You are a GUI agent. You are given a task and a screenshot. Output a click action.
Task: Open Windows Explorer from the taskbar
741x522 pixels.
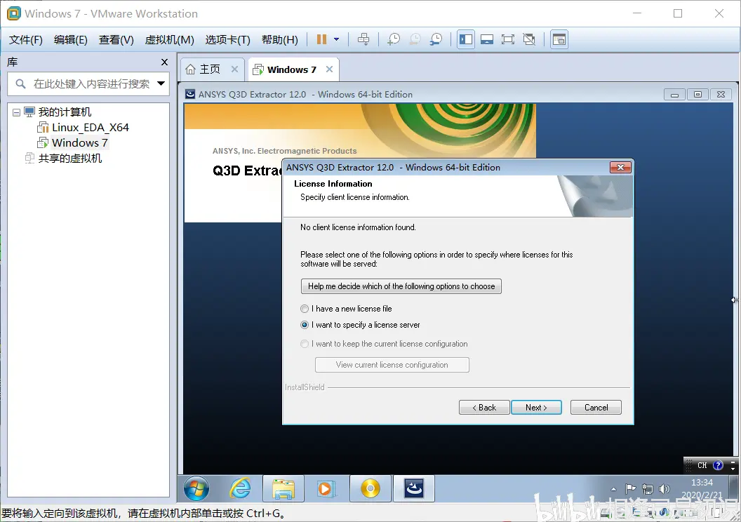[x=283, y=488]
